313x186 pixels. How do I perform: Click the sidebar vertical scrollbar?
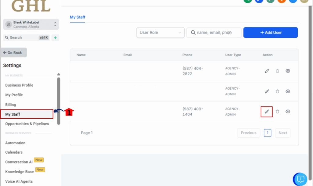coord(59,101)
